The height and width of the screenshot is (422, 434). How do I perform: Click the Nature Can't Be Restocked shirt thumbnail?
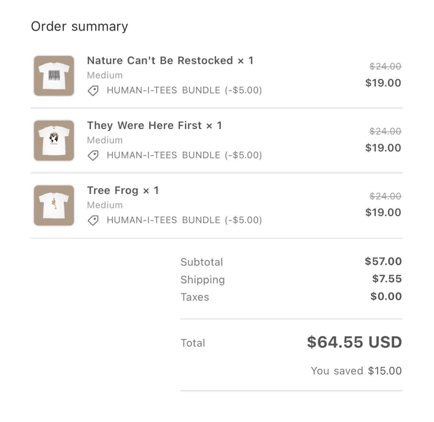click(54, 76)
